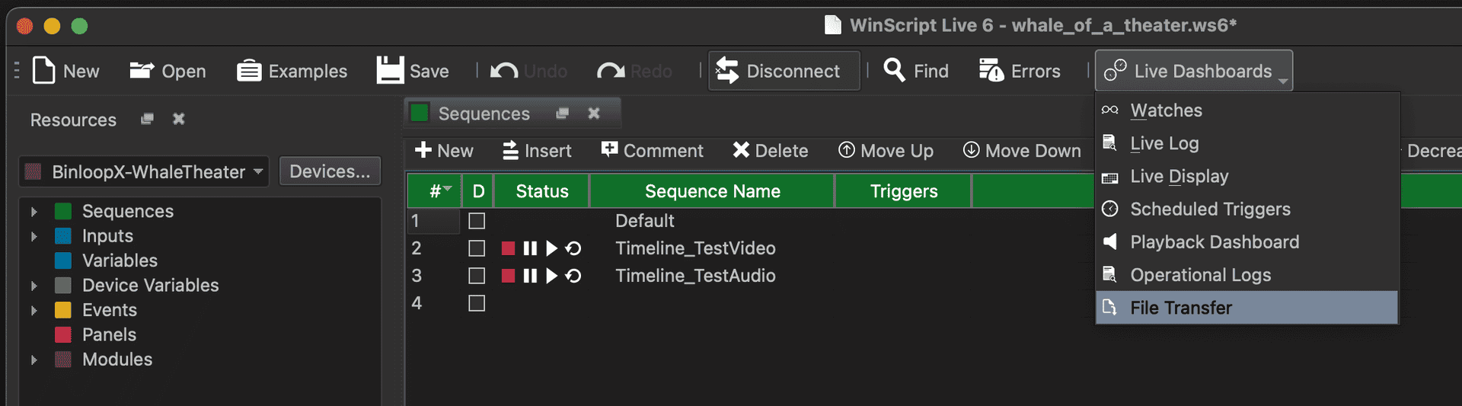Expand the Sequences tree node
1462x406 pixels.
point(34,212)
